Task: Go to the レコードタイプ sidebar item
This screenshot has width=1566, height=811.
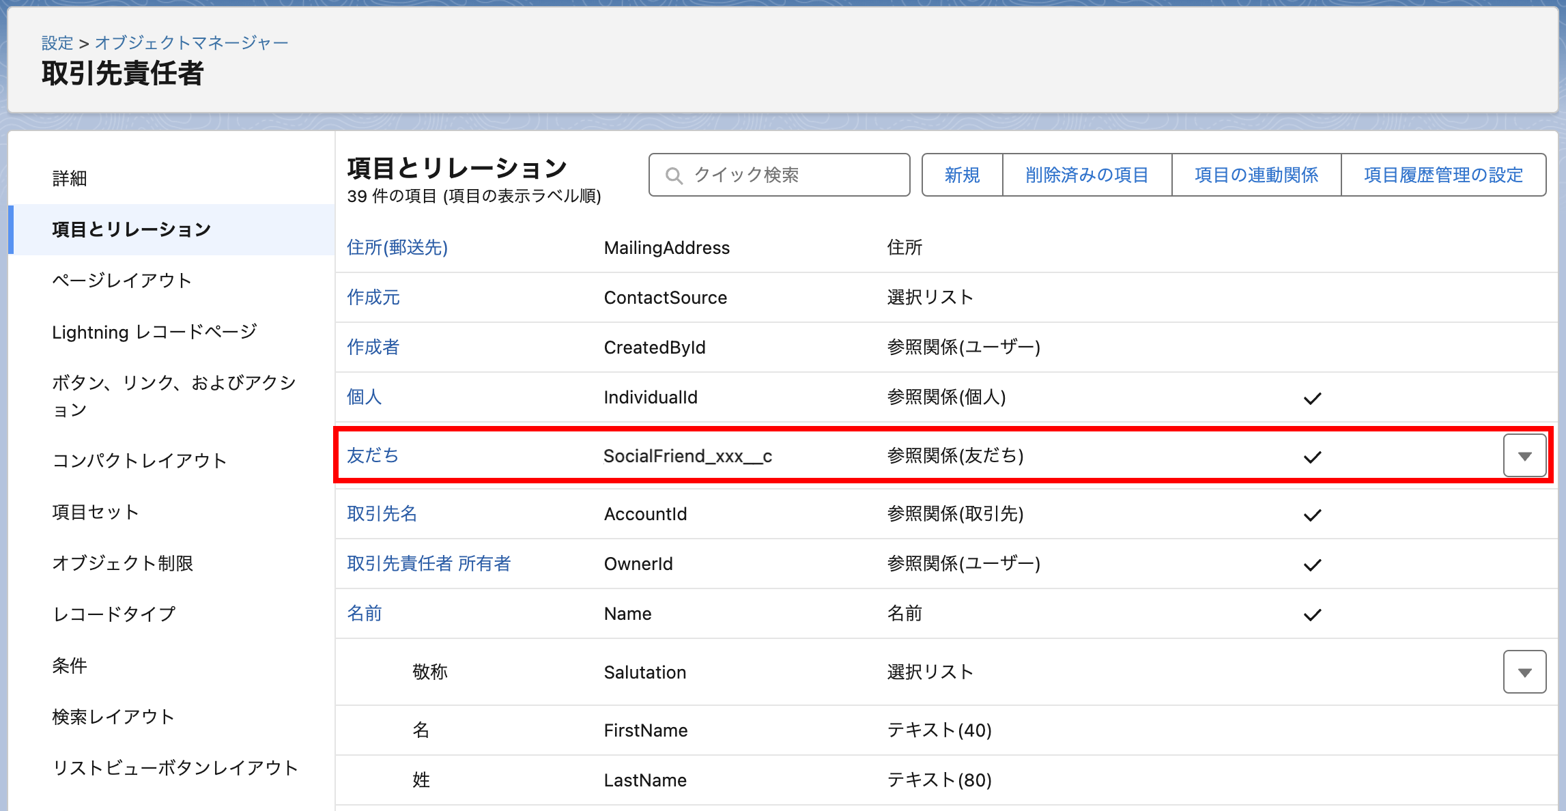Action: click(114, 614)
